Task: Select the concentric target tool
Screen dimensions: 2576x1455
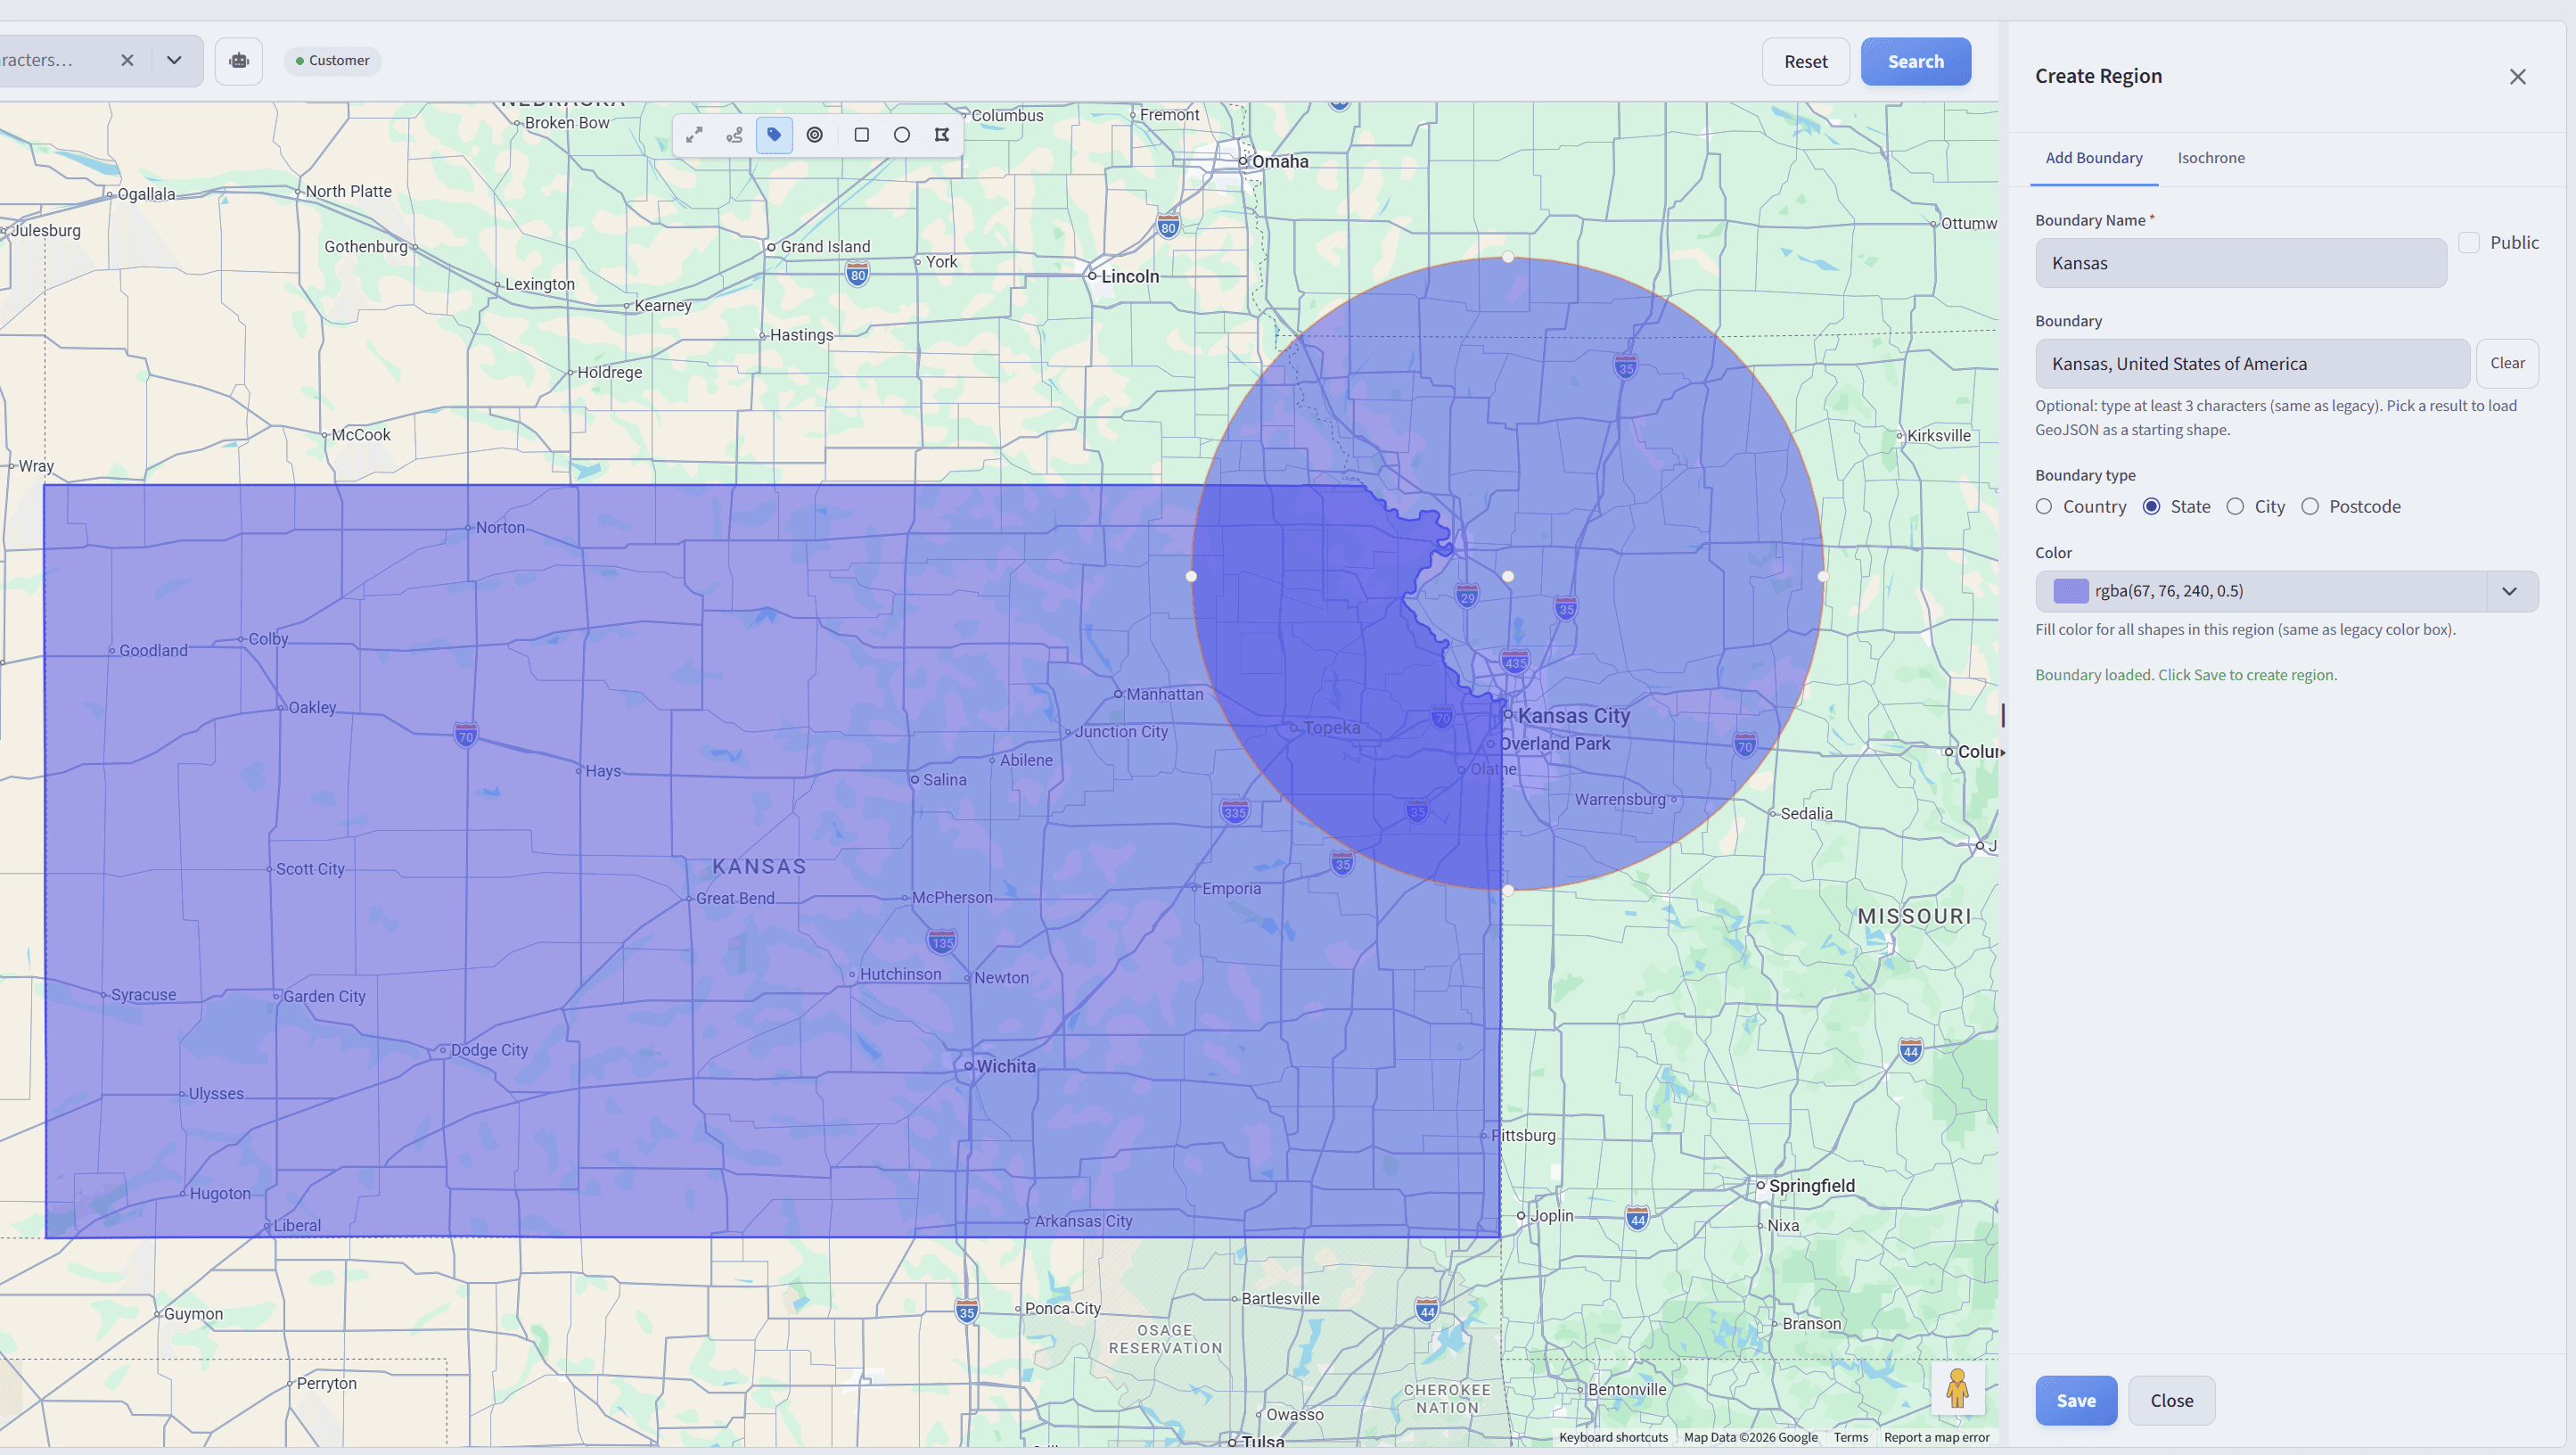Action: click(x=815, y=135)
